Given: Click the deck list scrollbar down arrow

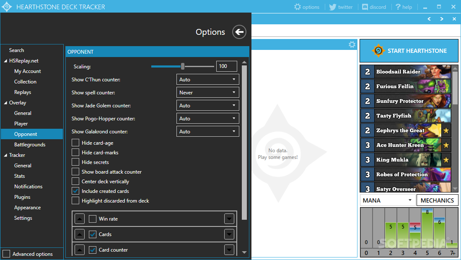Looking at the screenshot, I should pyautogui.click(x=455, y=189).
